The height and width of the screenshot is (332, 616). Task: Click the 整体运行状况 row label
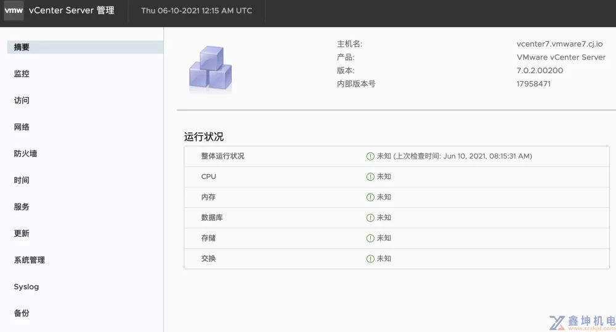click(223, 156)
